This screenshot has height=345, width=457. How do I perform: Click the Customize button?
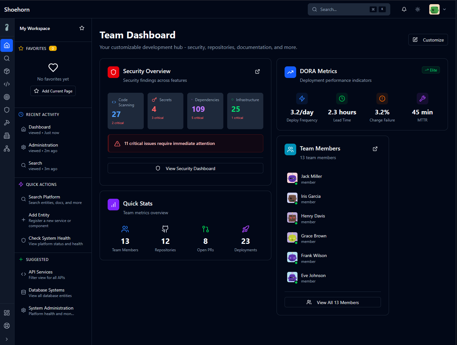tap(428, 40)
